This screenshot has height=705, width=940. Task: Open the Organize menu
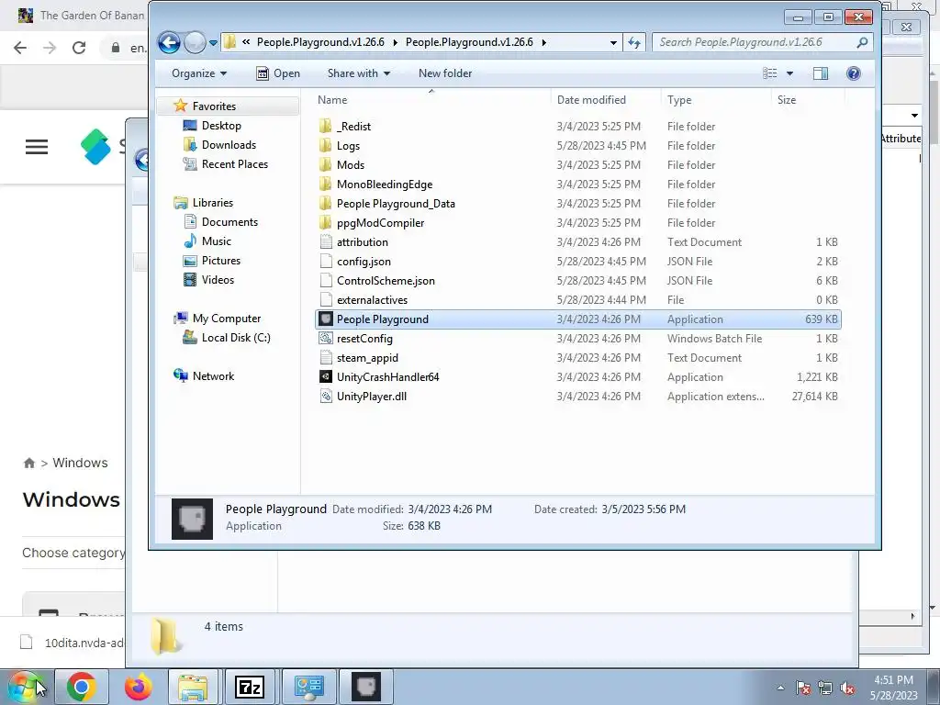click(x=199, y=73)
